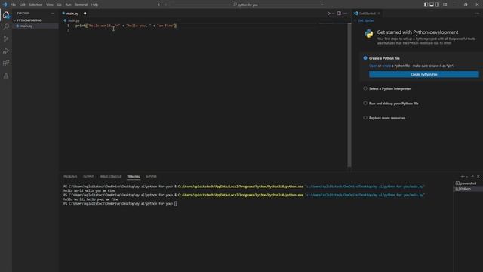Open the Help menu
483x272 pixels.
coord(94,5)
